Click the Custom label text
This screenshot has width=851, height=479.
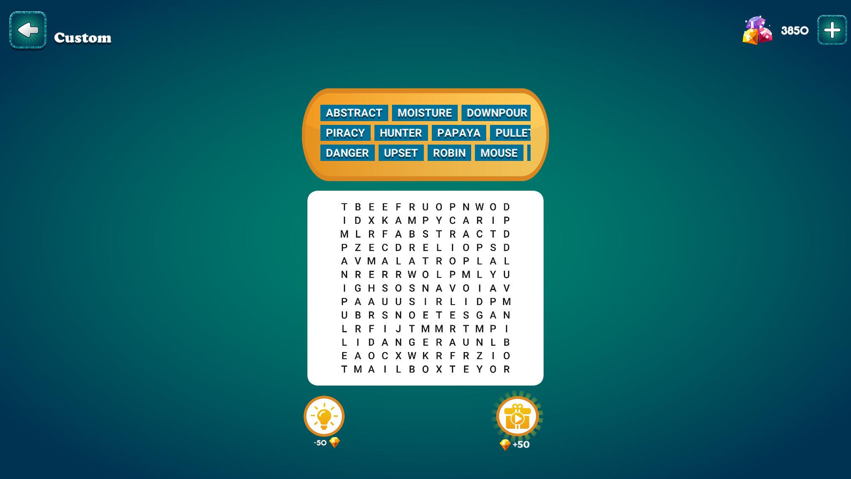(x=84, y=37)
